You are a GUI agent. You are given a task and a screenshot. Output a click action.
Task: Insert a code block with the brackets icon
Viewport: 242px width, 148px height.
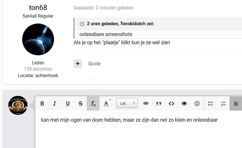(172, 104)
